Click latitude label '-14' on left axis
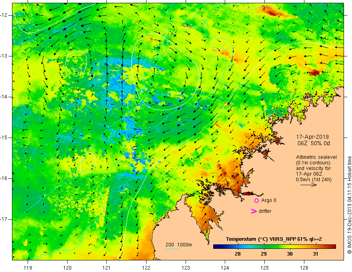352x272 pixels. [4, 97]
